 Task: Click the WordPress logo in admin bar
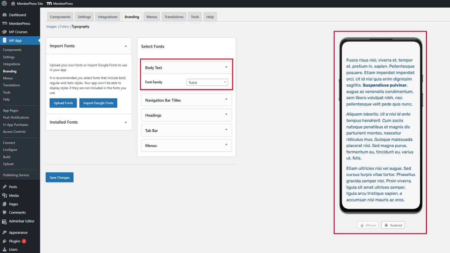[x=4, y=4]
